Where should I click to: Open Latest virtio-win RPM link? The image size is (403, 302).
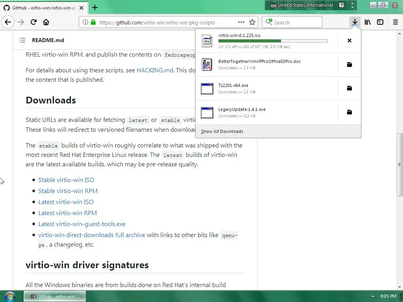coord(68,213)
